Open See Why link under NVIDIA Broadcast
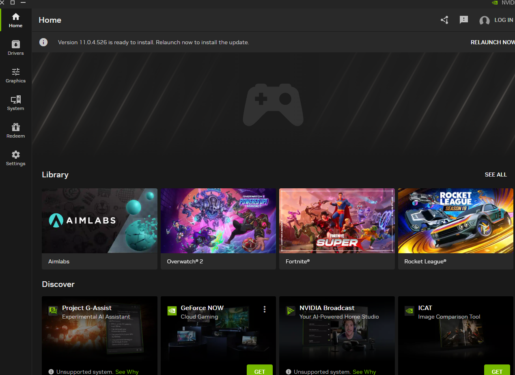Screen dimensions: 515x375 (364, 372)
